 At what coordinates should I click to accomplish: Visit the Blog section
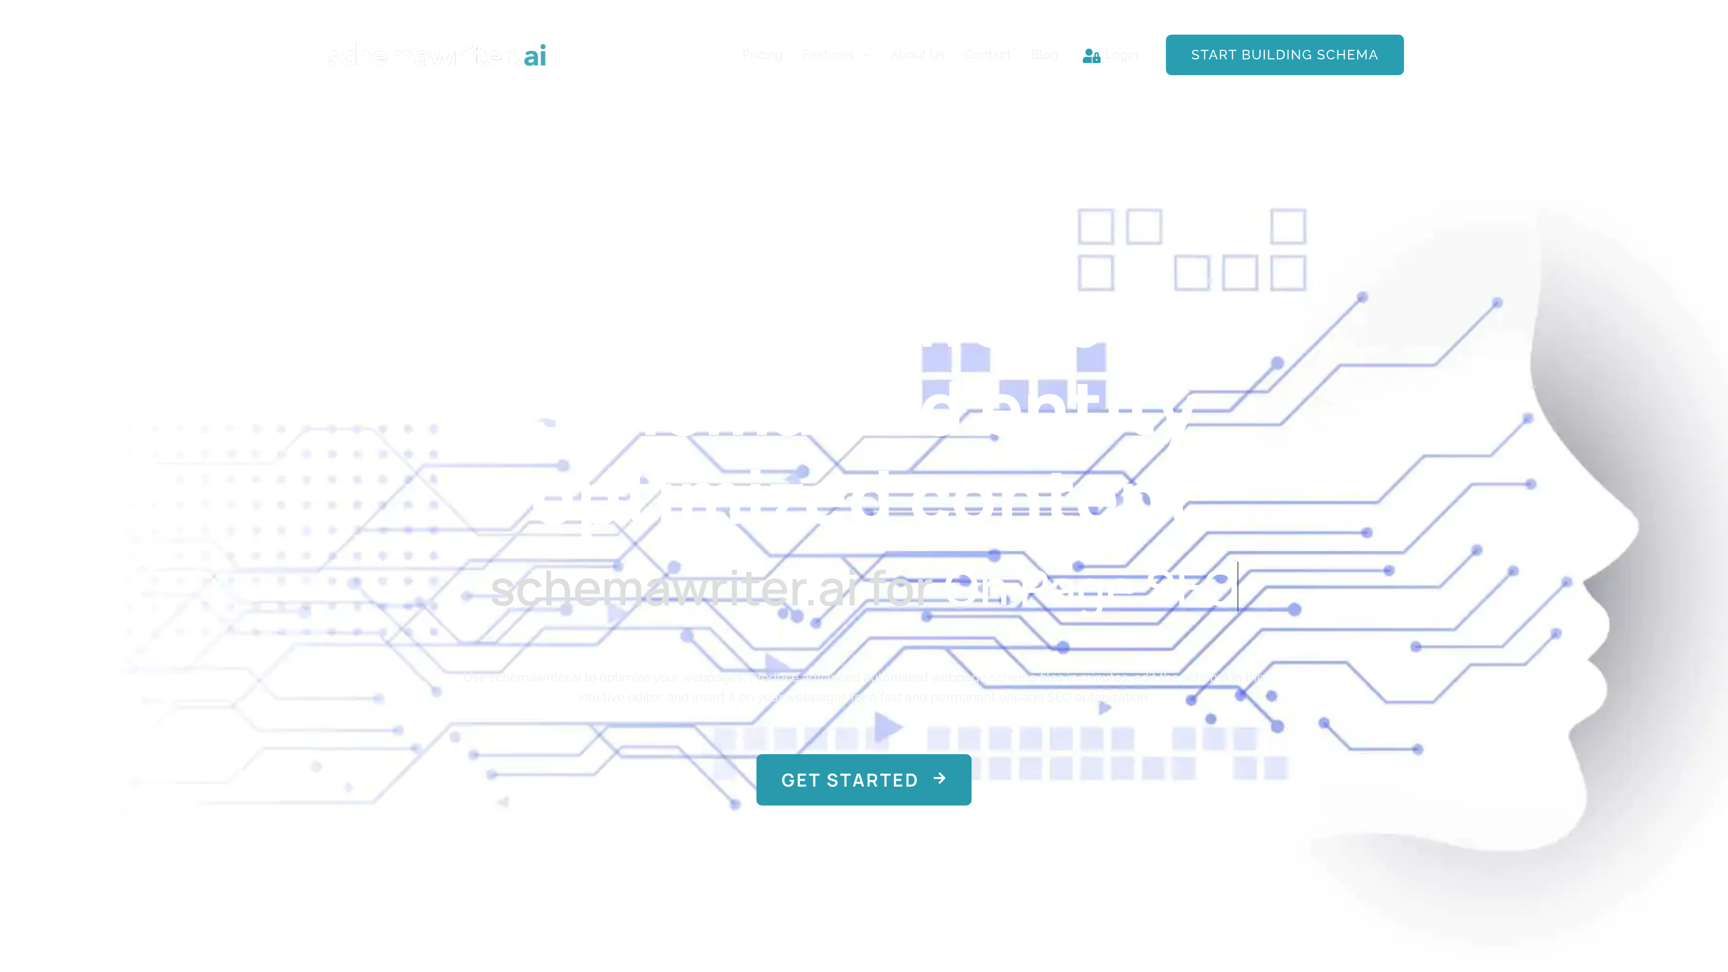(1044, 55)
